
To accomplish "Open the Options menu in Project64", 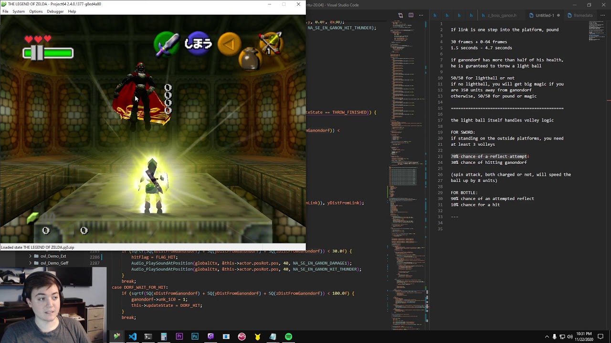I will (x=36, y=11).
